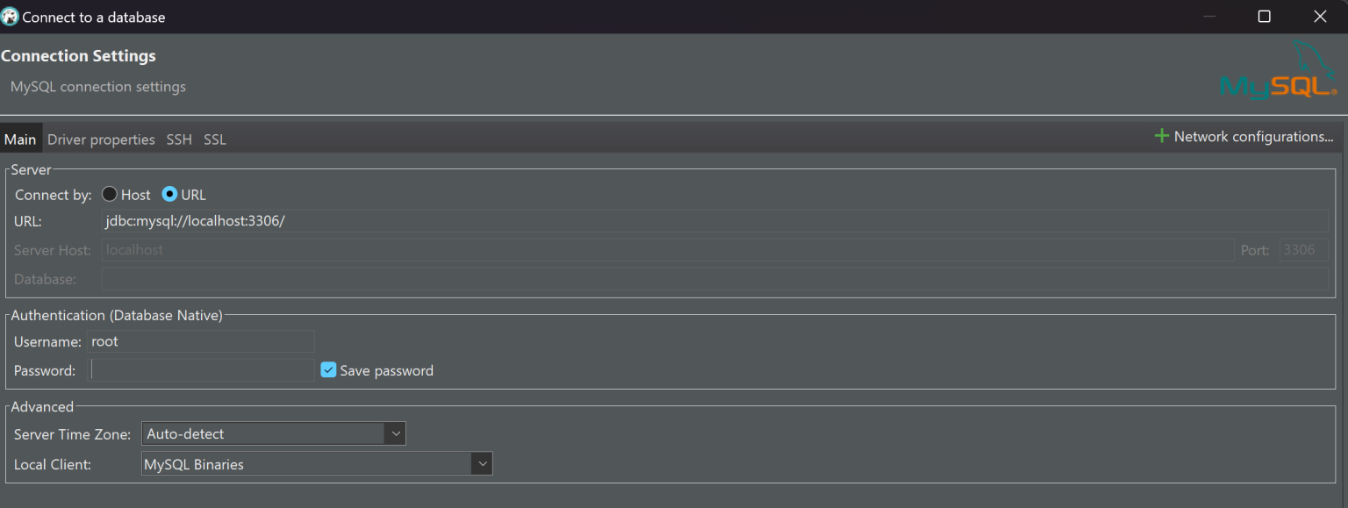
Task: Switch to the Driver properties tab
Action: [101, 139]
